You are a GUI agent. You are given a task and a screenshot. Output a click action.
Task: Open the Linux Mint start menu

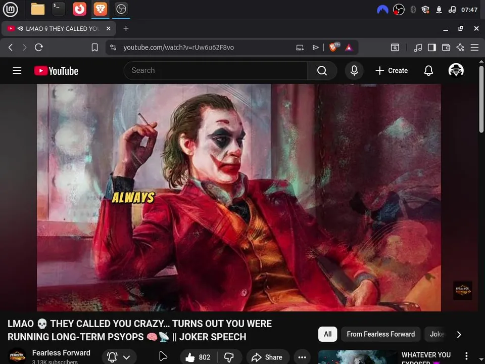coord(10,9)
